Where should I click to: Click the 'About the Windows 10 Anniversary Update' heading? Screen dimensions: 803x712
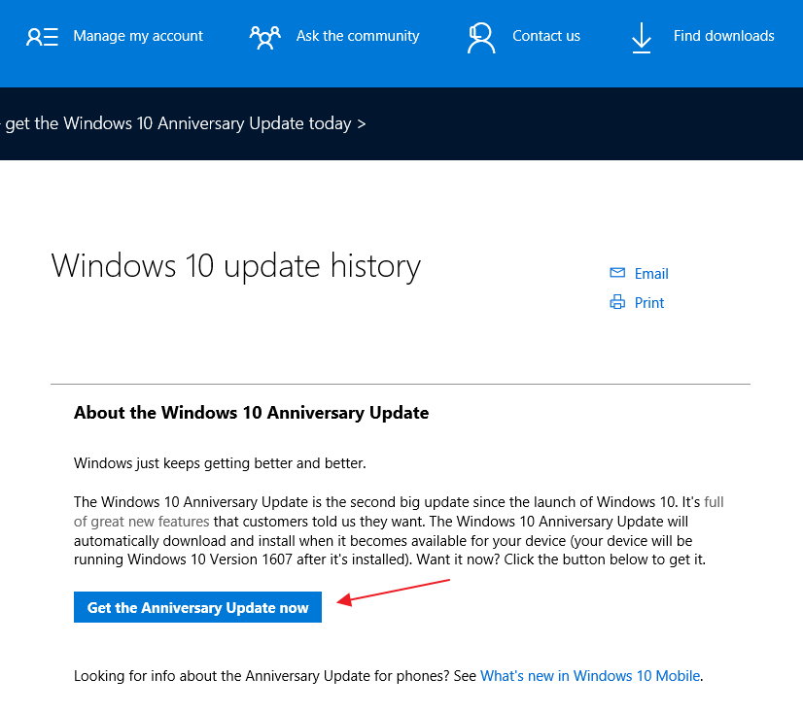point(252,413)
